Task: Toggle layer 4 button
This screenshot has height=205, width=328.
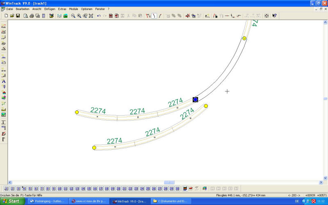Action: pyautogui.click(x=24, y=189)
